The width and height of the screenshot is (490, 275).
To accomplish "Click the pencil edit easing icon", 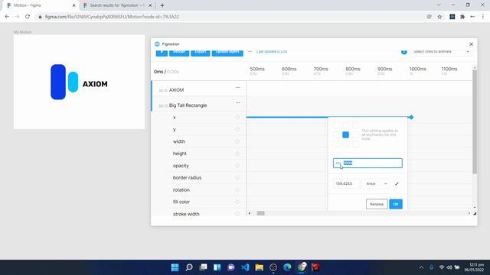I will pos(397,183).
